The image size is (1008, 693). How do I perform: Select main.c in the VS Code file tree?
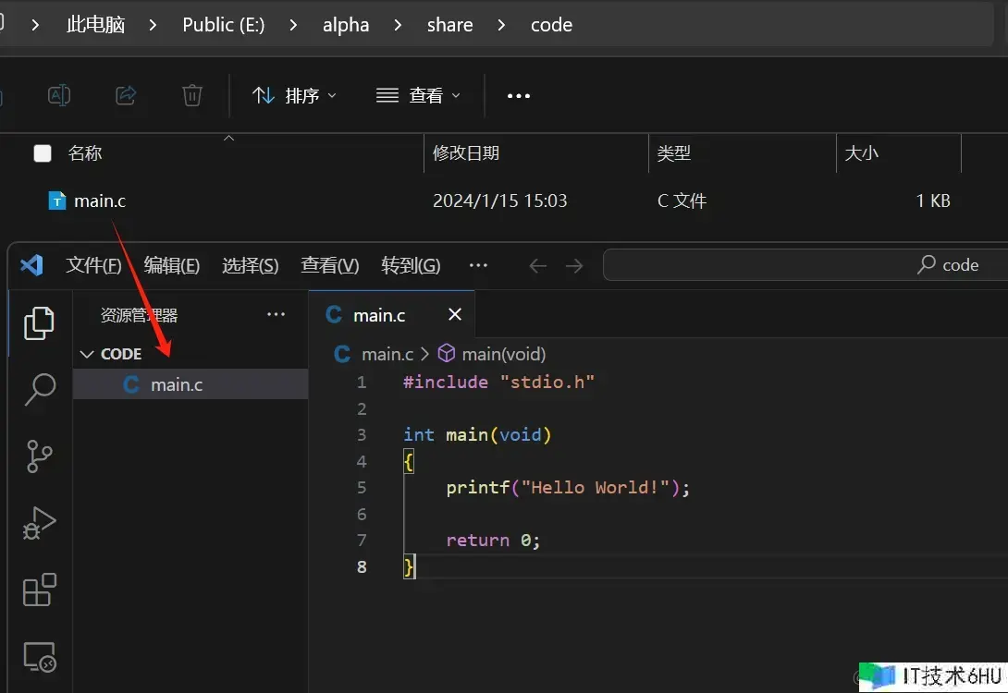coord(191,384)
